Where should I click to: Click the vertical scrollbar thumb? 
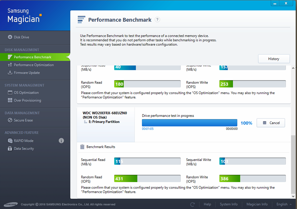click(x=293, y=165)
